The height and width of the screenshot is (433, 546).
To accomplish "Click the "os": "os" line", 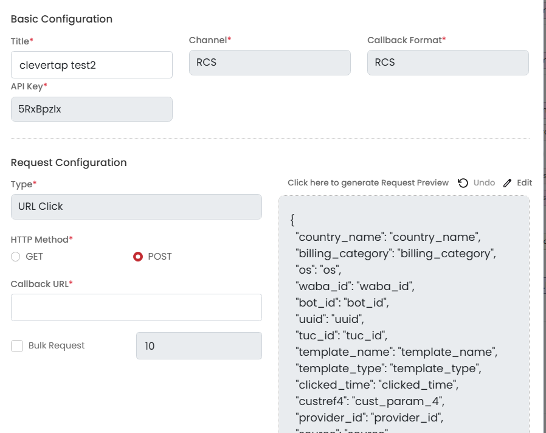I will point(318,270).
